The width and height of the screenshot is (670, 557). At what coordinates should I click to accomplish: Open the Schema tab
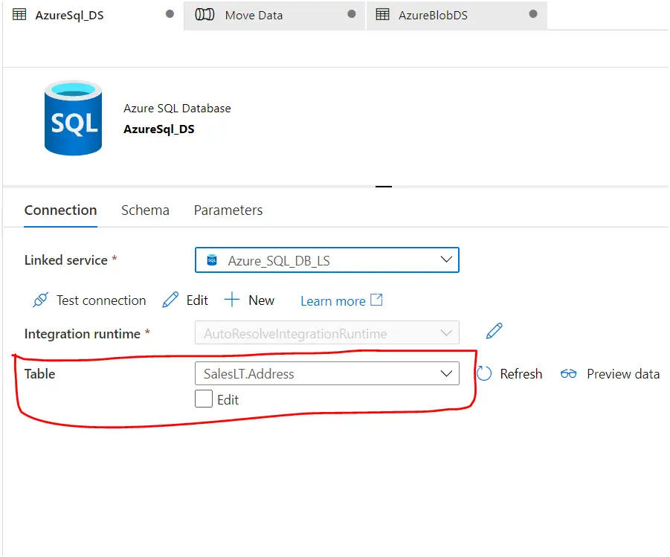point(145,210)
